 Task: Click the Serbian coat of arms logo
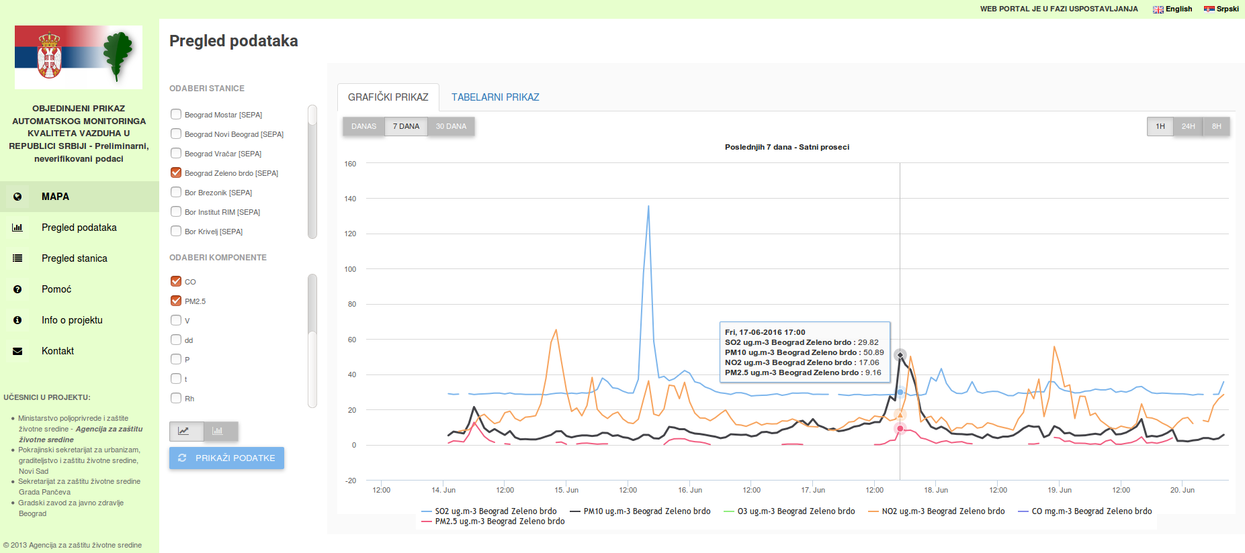click(x=49, y=55)
